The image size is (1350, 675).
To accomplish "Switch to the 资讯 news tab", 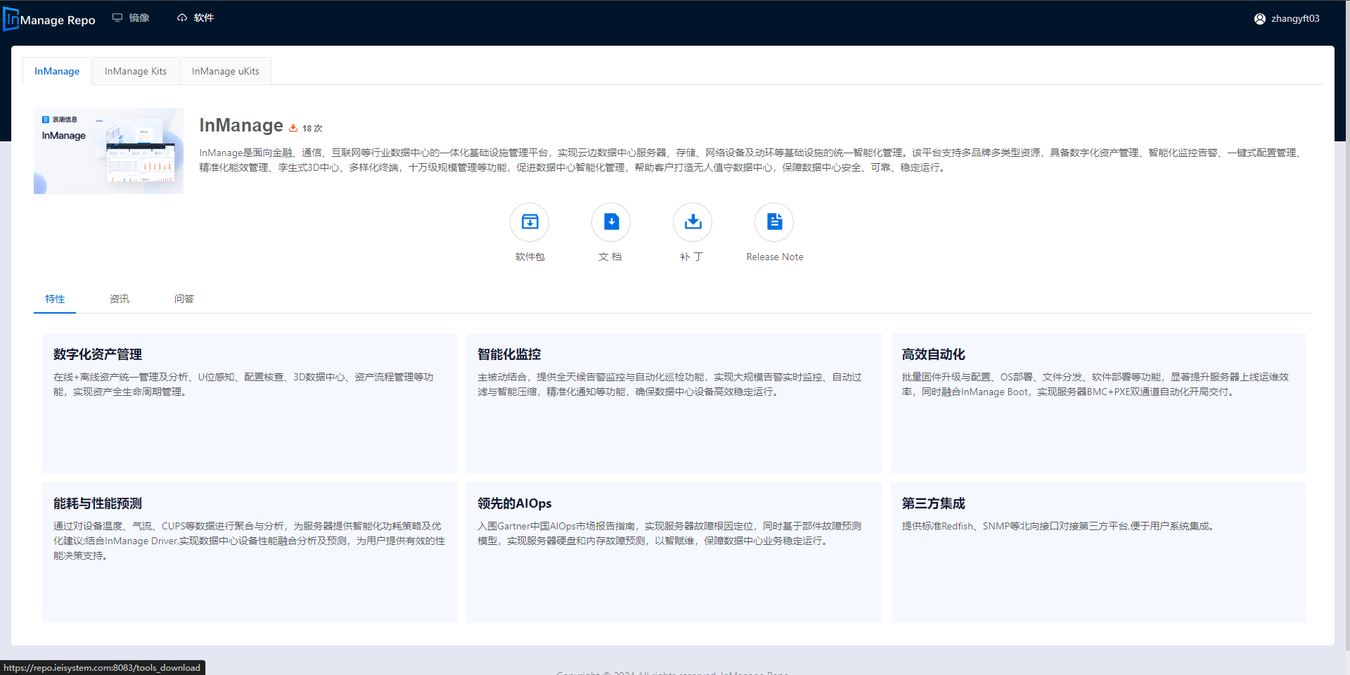I will click(x=120, y=299).
